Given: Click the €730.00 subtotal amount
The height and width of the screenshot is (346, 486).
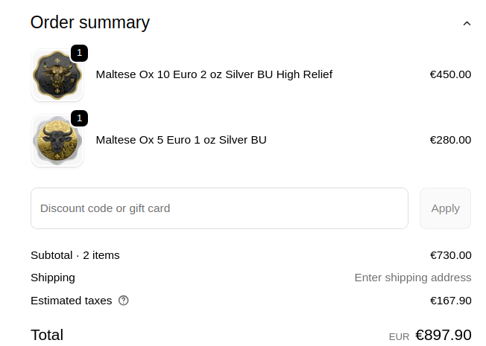Looking at the screenshot, I should pyautogui.click(x=450, y=255).
